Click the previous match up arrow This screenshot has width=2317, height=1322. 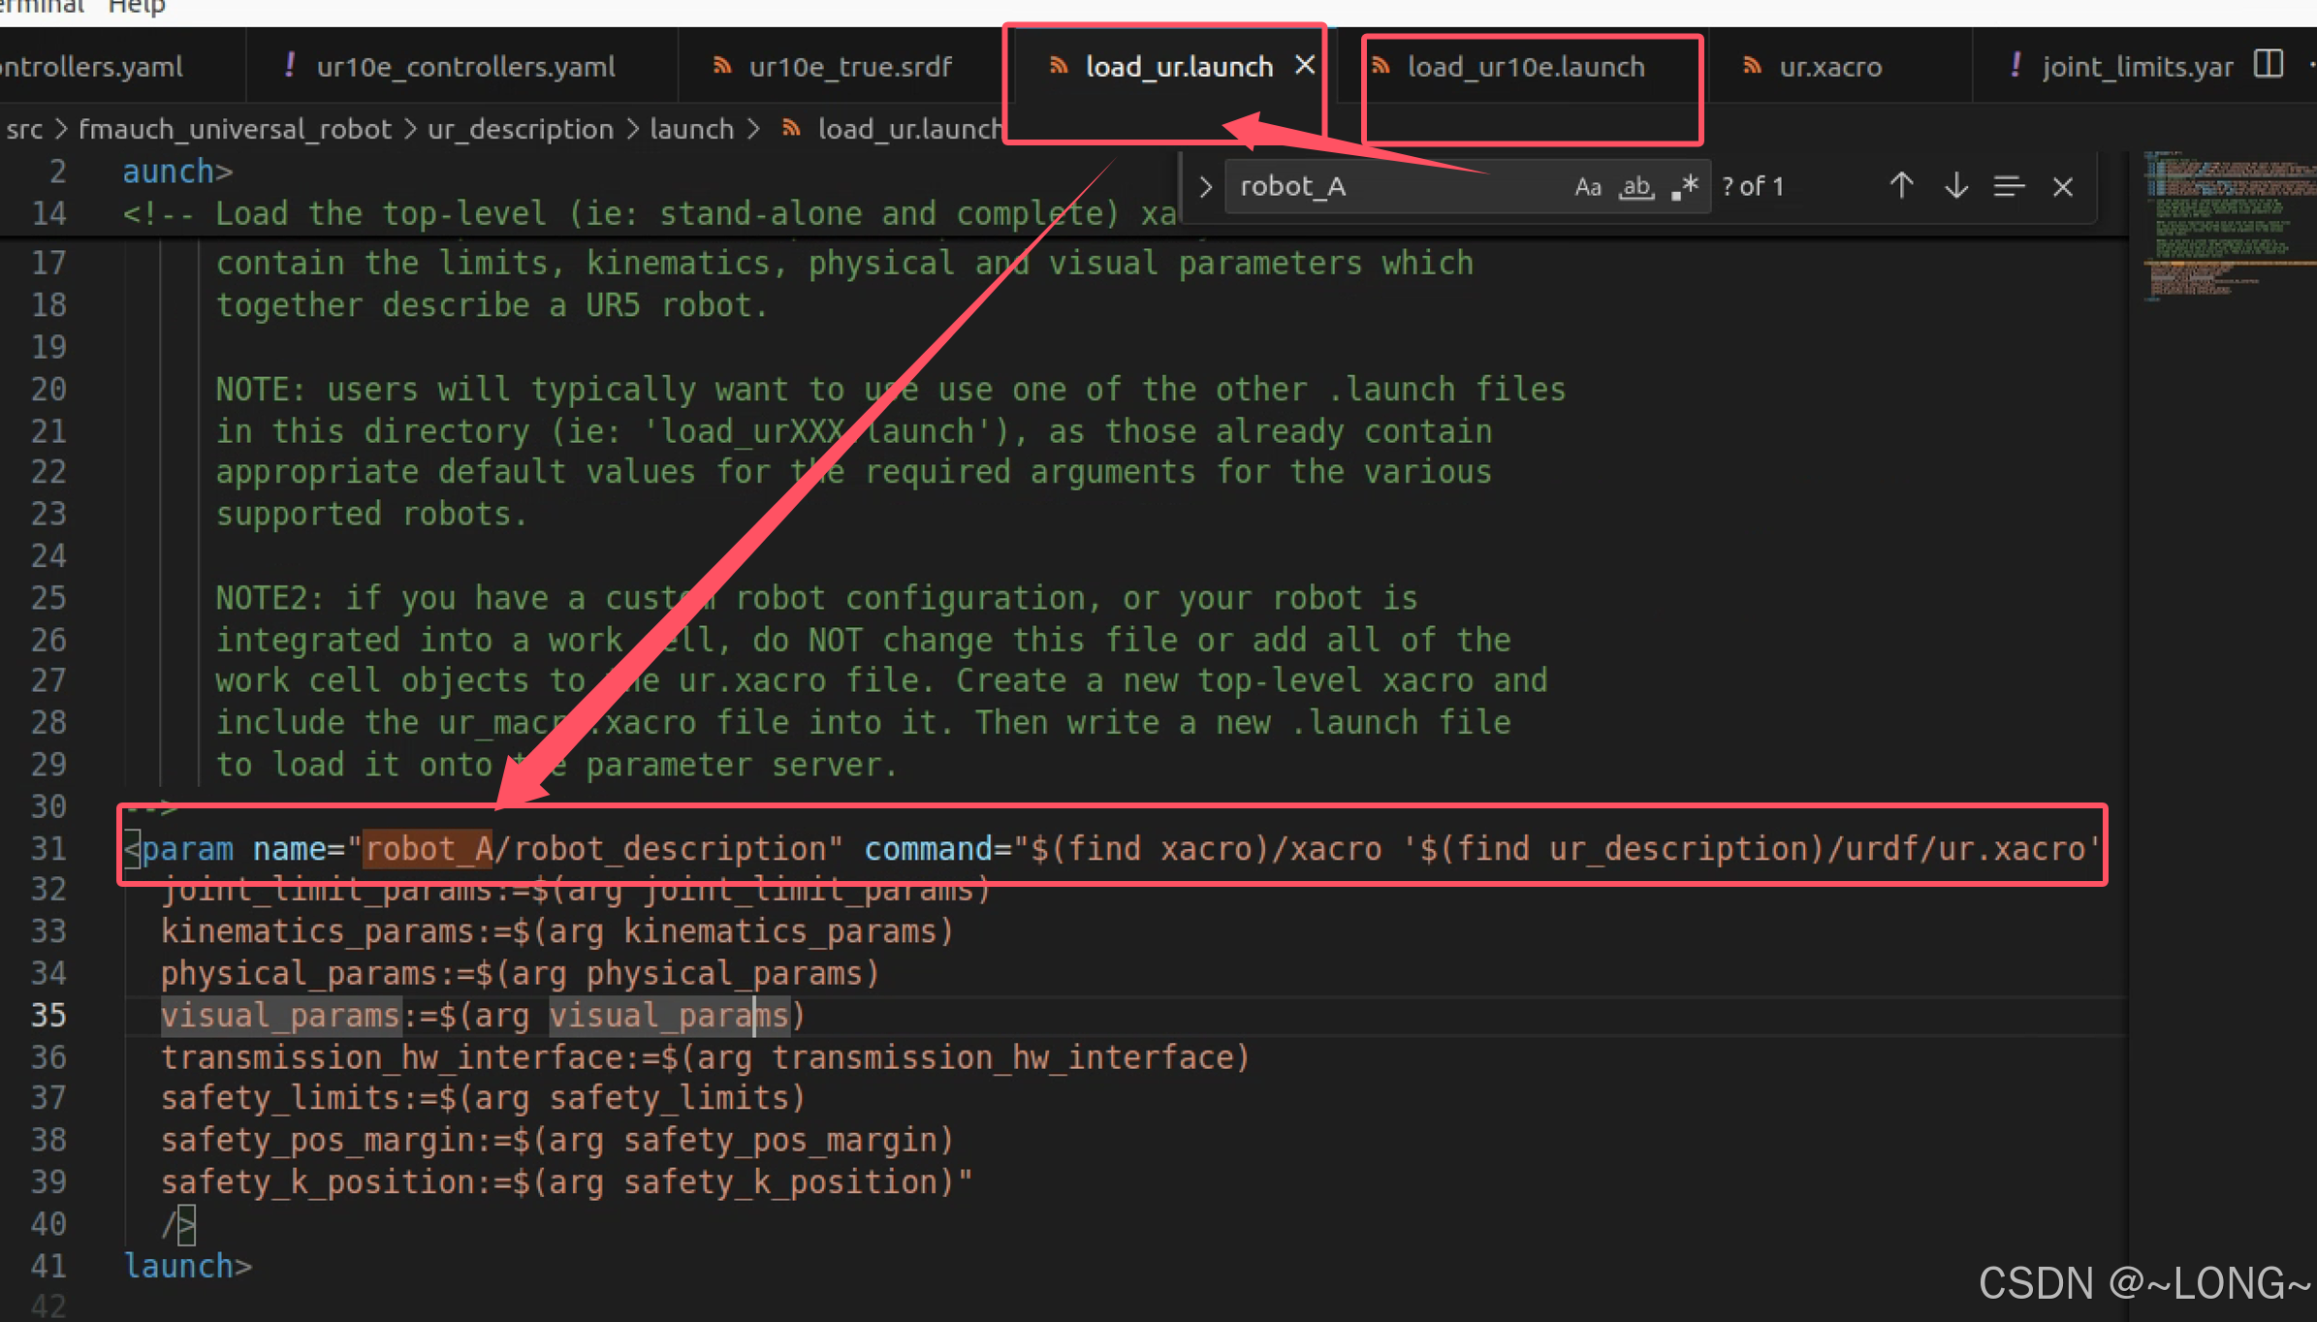point(1901,185)
